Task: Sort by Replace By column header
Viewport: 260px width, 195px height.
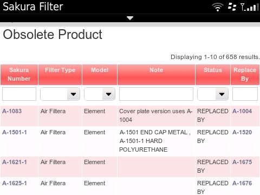Action: pyautogui.click(x=245, y=74)
